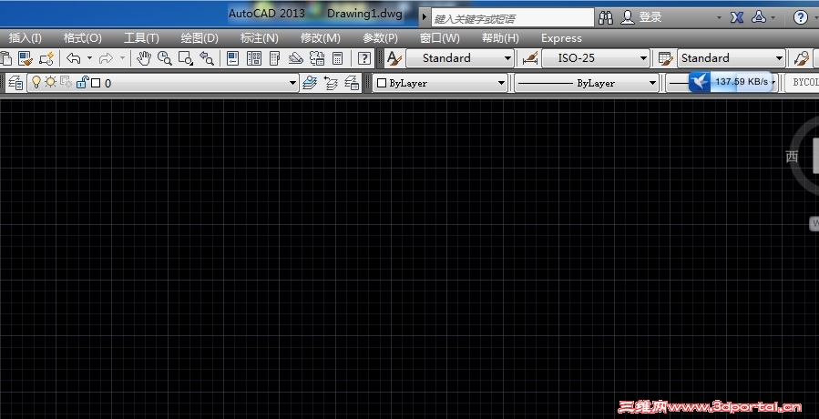The image size is (819, 419).
Task: Make object's layer current
Action: point(311,83)
